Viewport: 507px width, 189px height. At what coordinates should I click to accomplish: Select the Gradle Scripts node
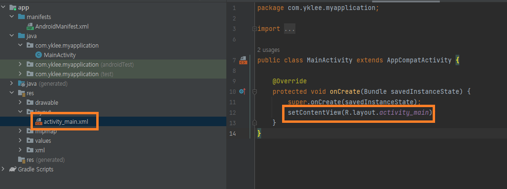(36, 169)
